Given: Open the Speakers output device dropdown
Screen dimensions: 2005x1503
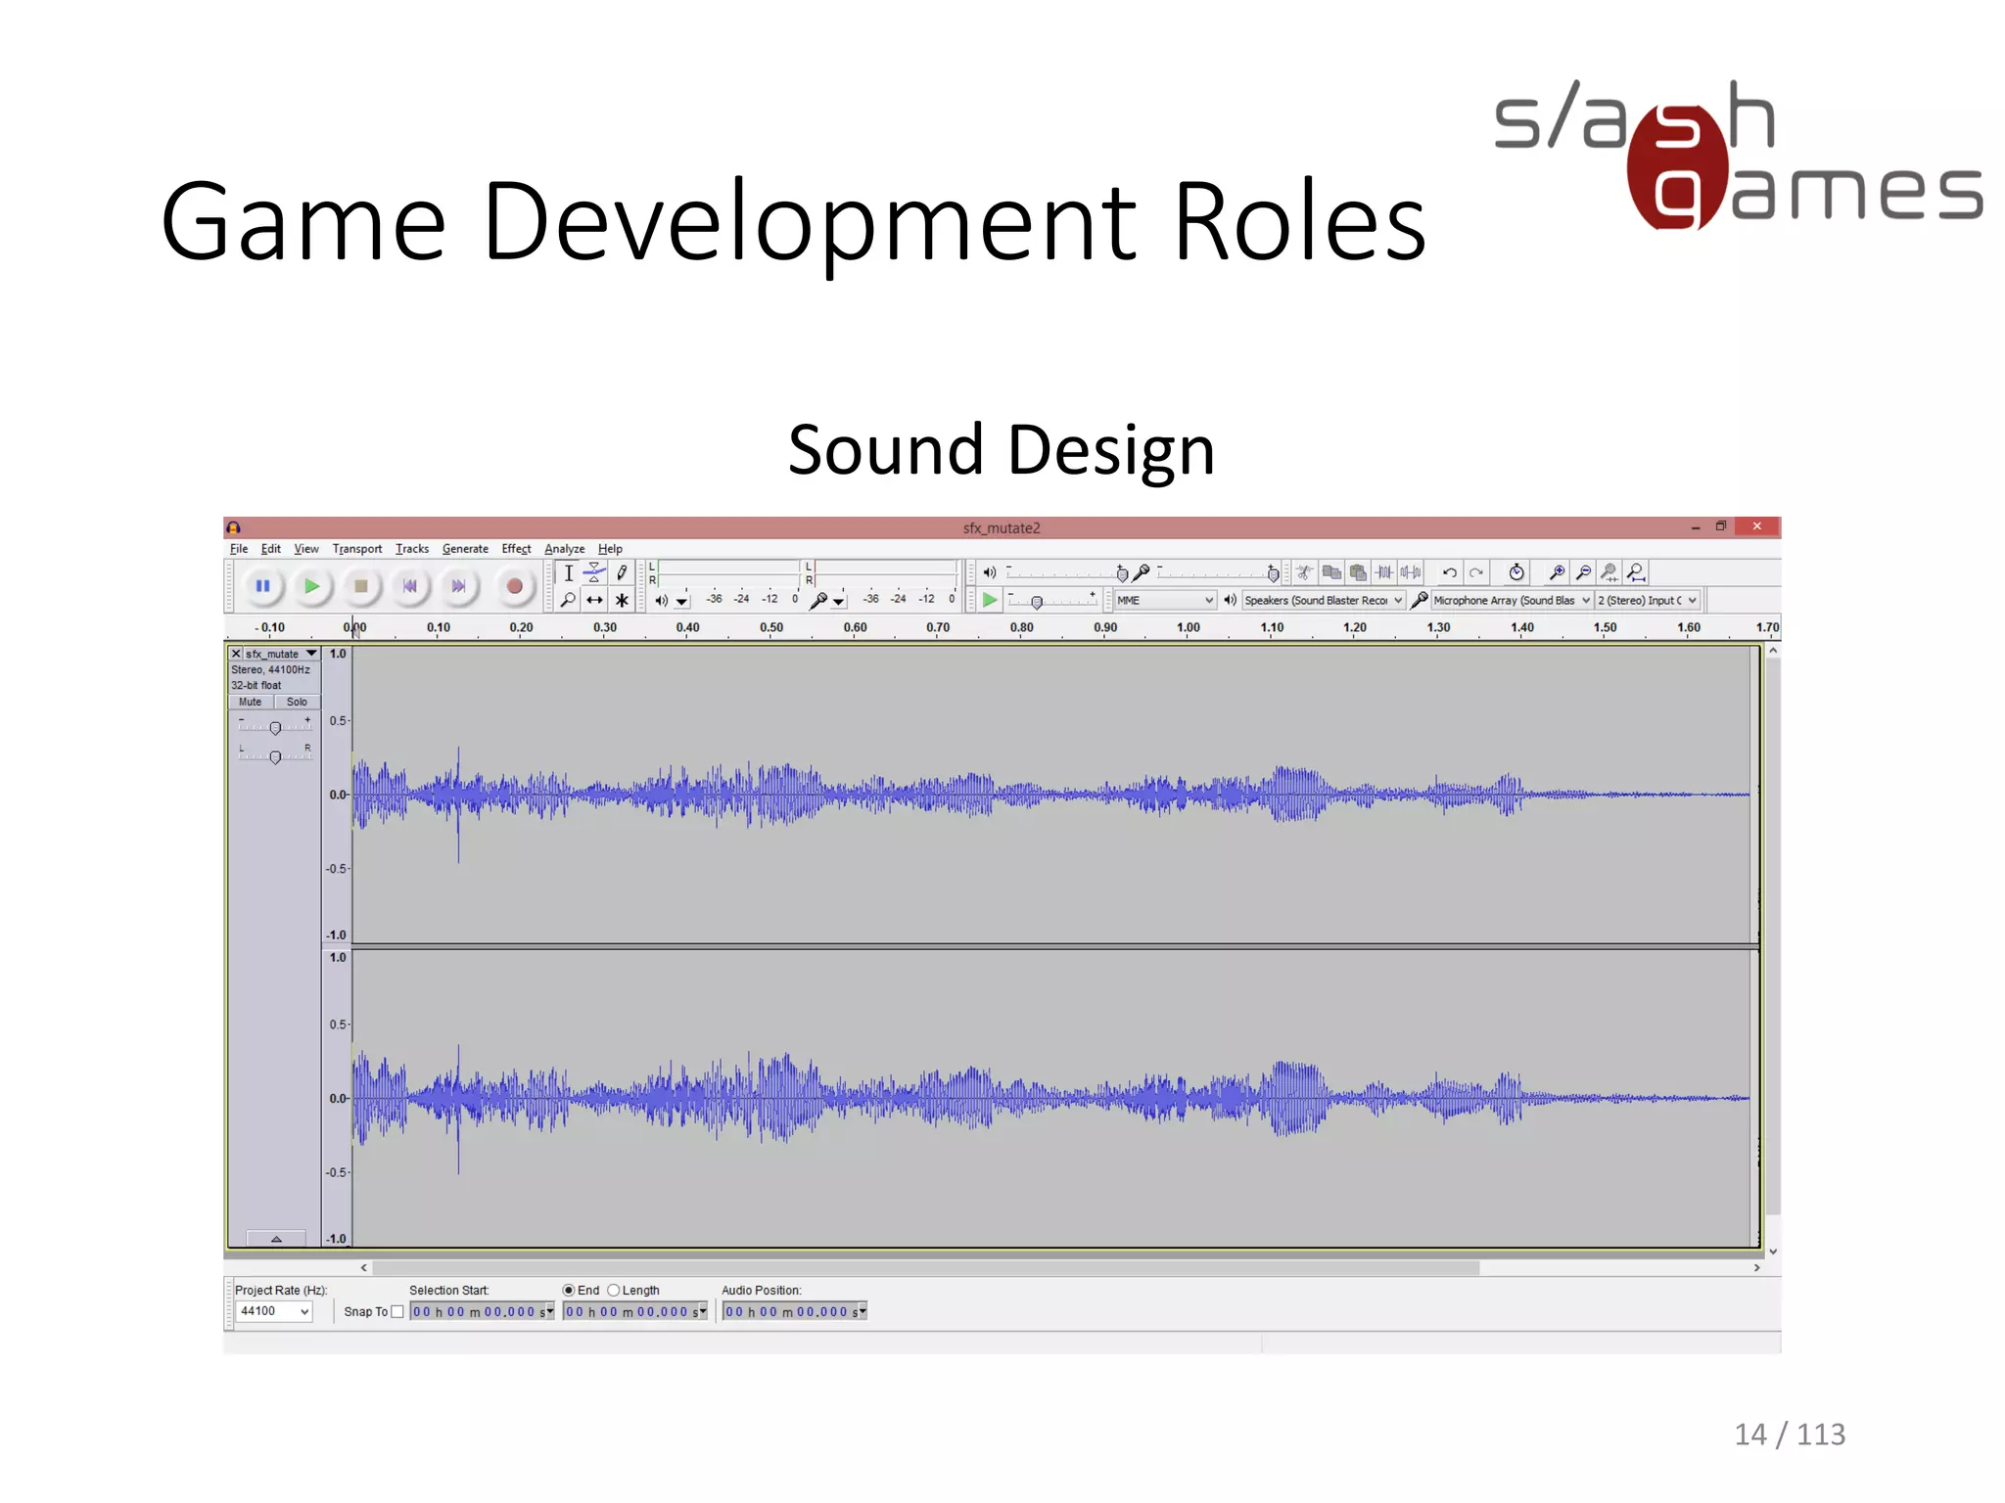Looking at the screenshot, I should click(1324, 600).
